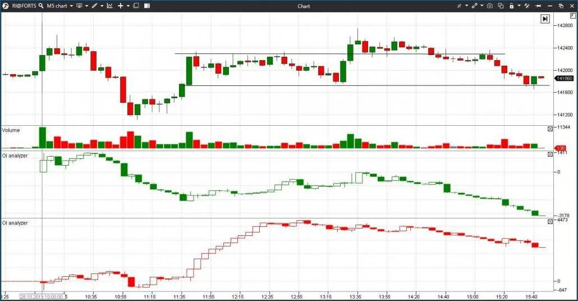Viewport: 578px width, 301px height.
Task: Click the upper OI analyzer label
Action: (15, 156)
